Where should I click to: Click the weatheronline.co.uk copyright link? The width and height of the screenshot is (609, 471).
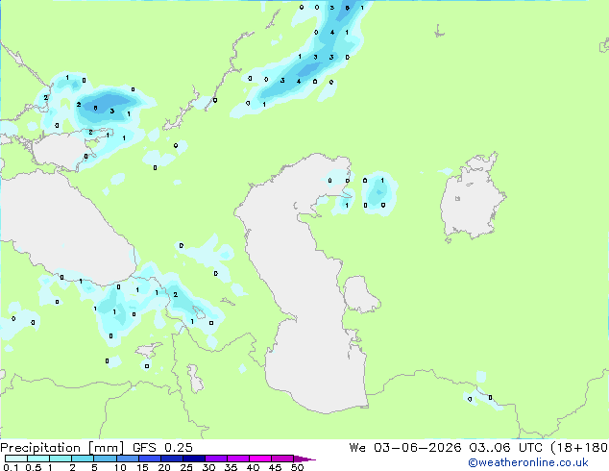click(528, 462)
